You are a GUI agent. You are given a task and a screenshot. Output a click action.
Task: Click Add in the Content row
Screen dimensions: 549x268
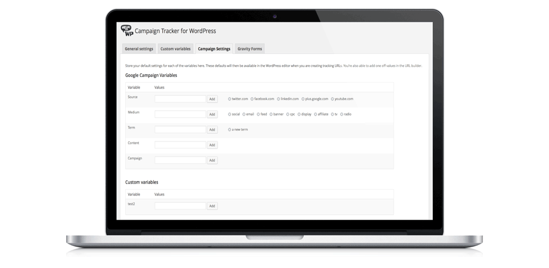click(212, 145)
